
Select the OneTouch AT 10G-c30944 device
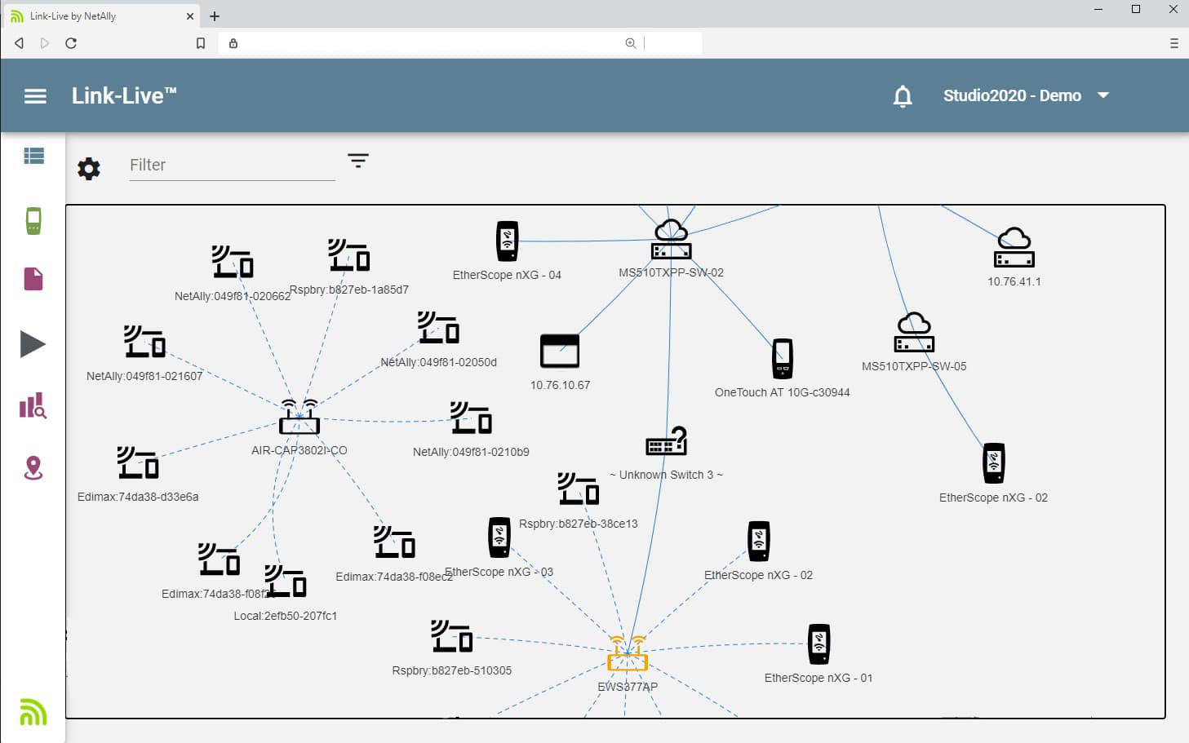coord(782,359)
